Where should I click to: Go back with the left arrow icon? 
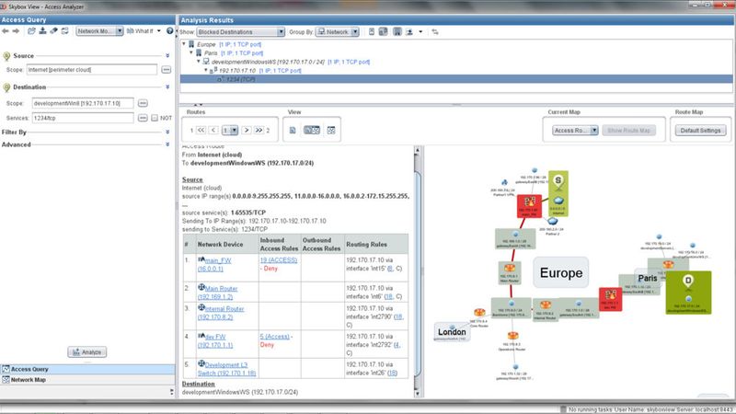pos(6,31)
